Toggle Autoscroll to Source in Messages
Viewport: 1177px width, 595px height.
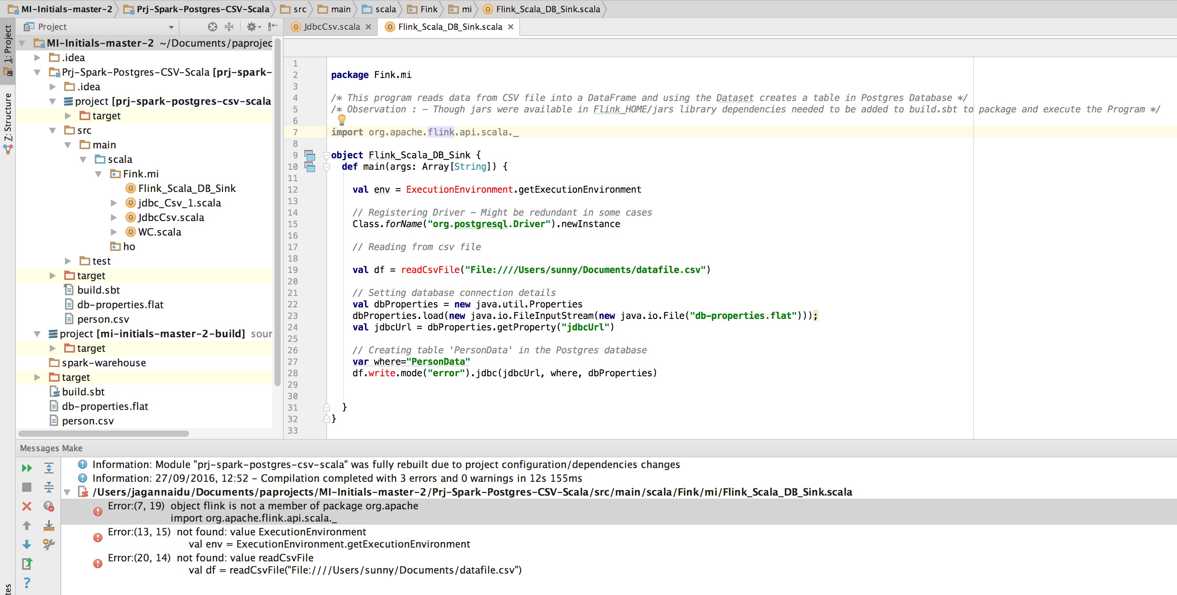[x=49, y=525]
